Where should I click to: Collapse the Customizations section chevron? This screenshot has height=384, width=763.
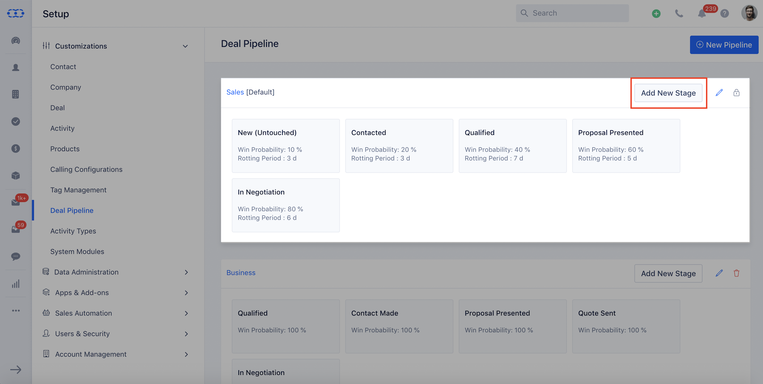185,46
